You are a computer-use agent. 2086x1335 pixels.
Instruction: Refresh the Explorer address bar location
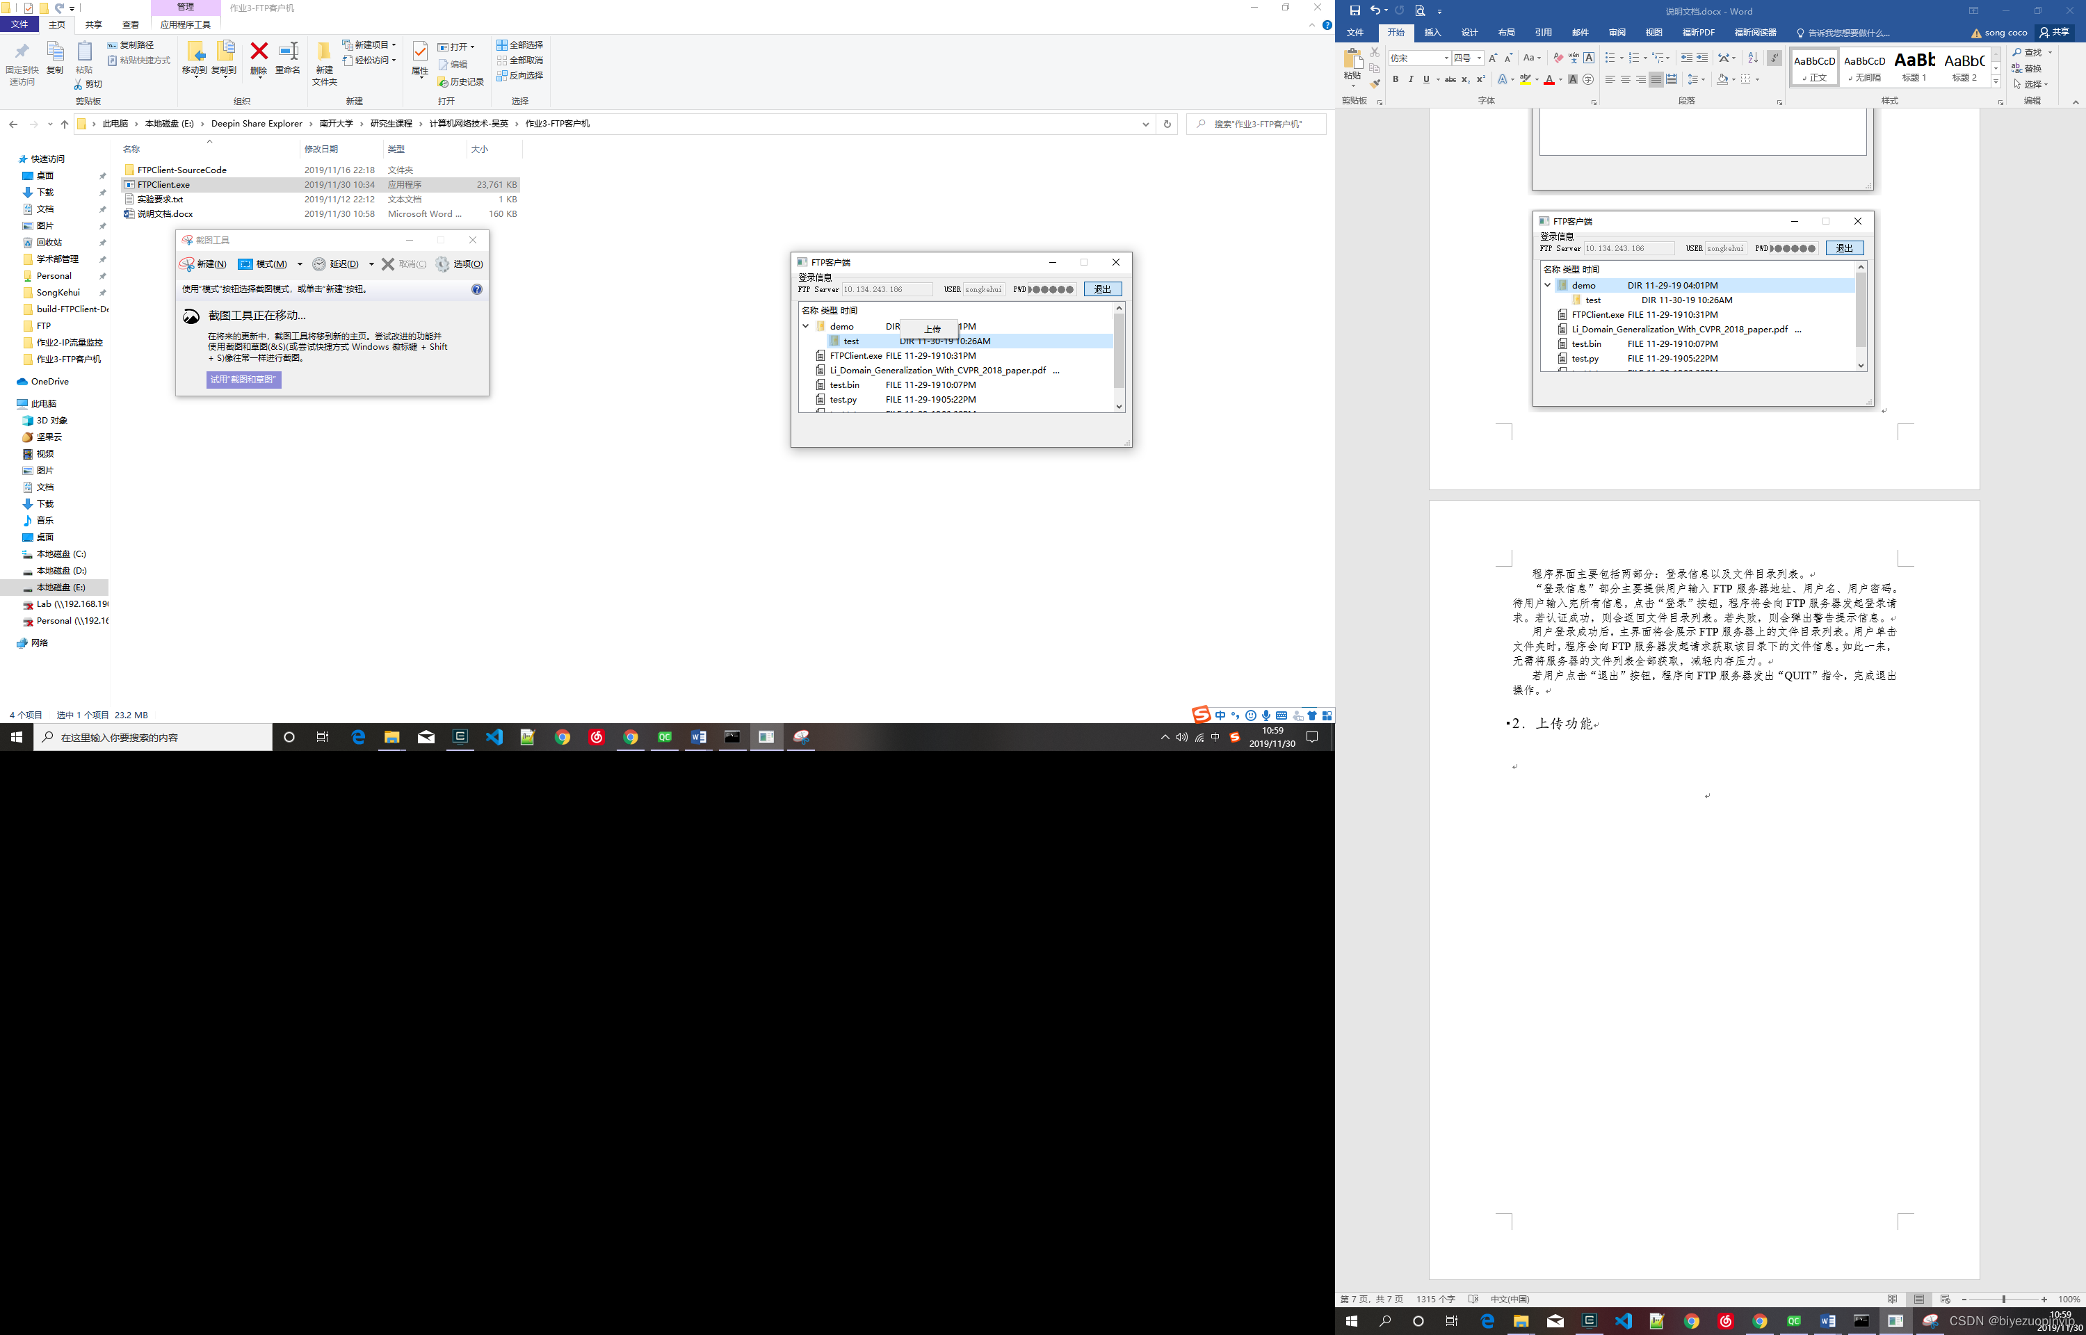click(1167, 124)
